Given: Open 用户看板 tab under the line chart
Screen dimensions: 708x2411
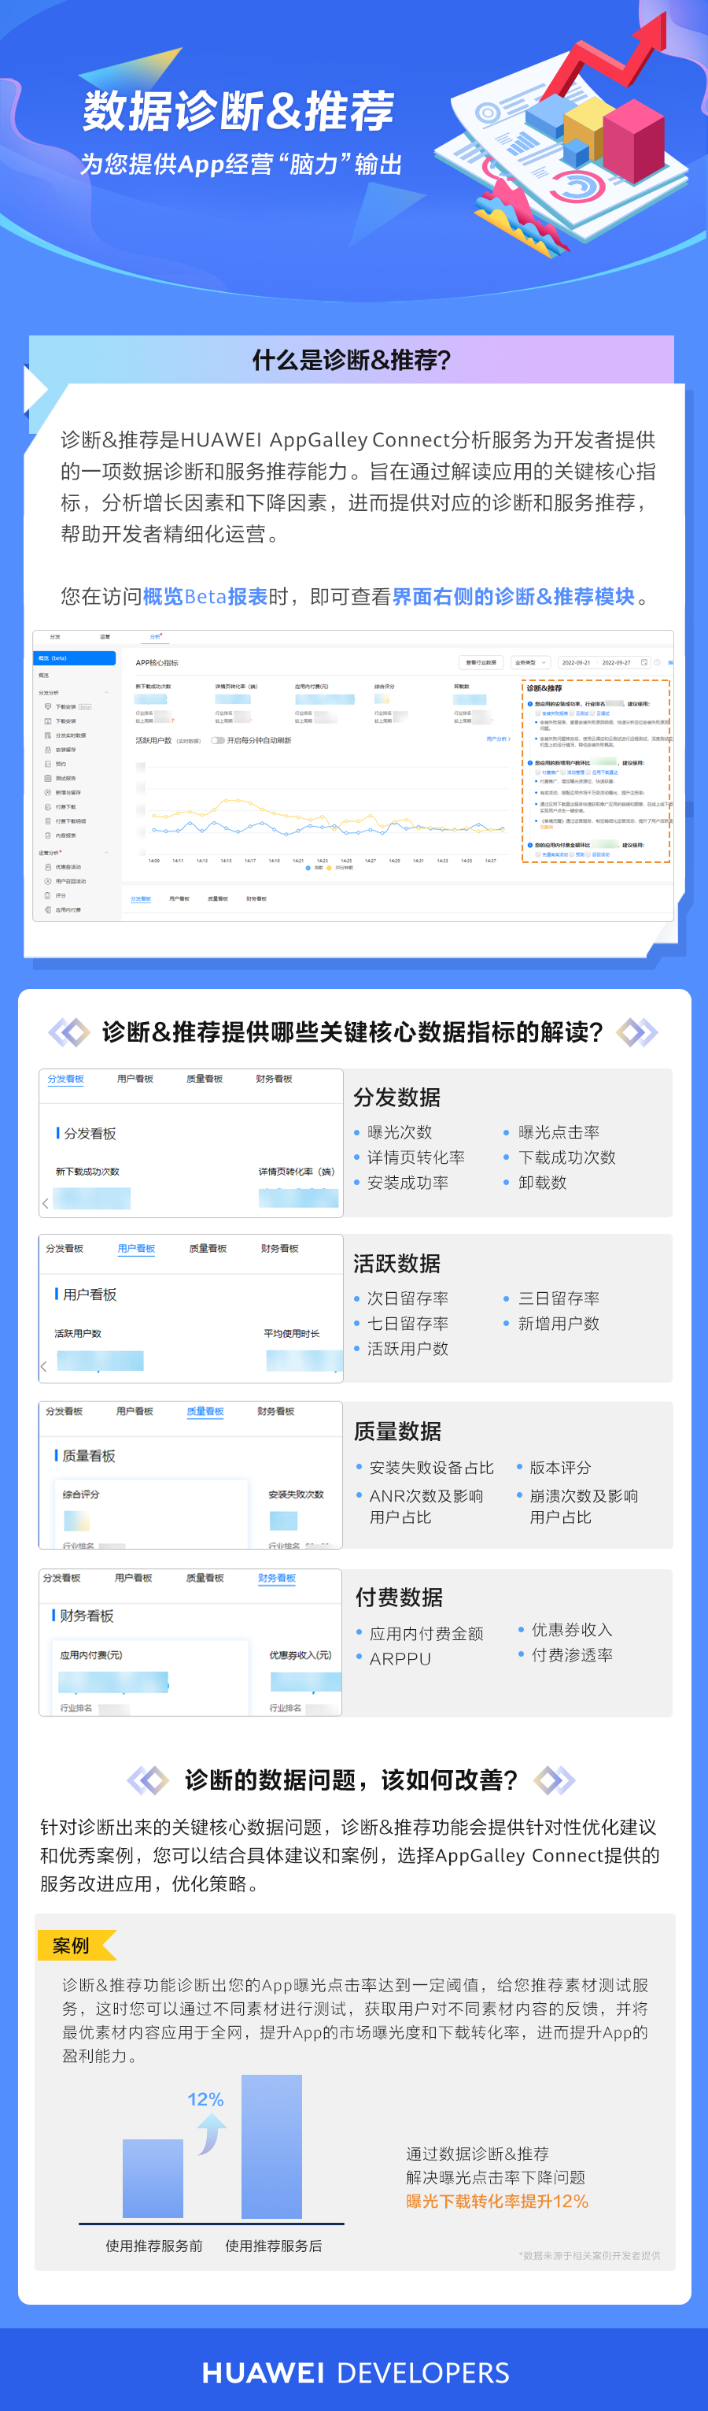Looking at the screenshot, I should [179, 899].
